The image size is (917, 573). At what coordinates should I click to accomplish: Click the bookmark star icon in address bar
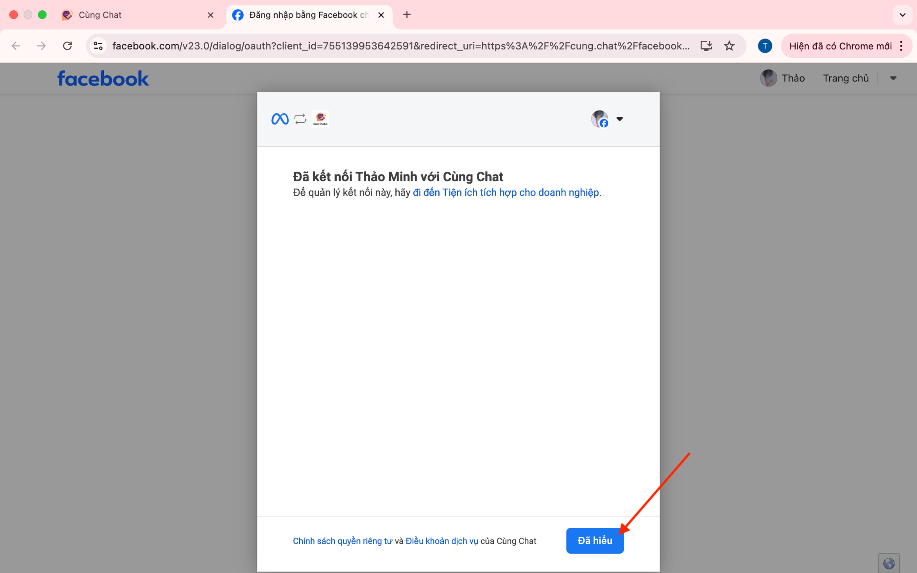(729, 46)
